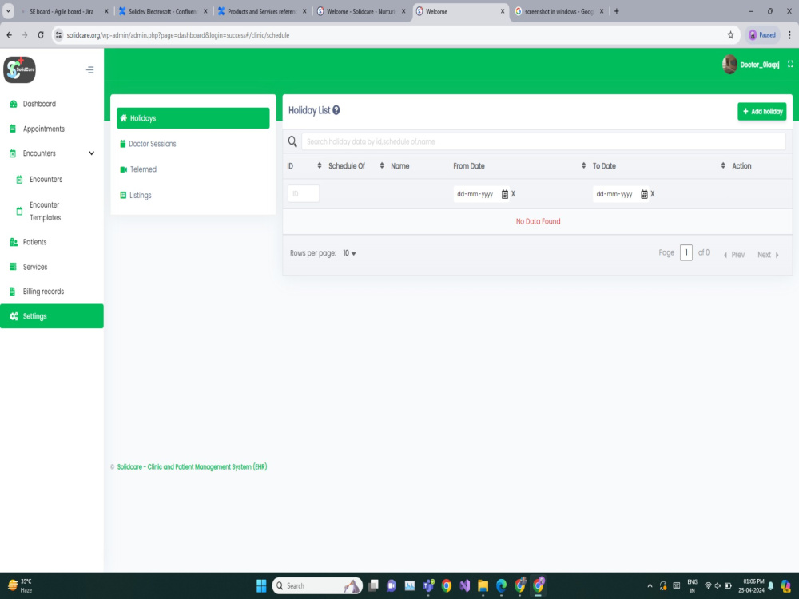The image size is (799, 599).
Task: Collapse the Encounters menu chevron
Action: point(92,153)
